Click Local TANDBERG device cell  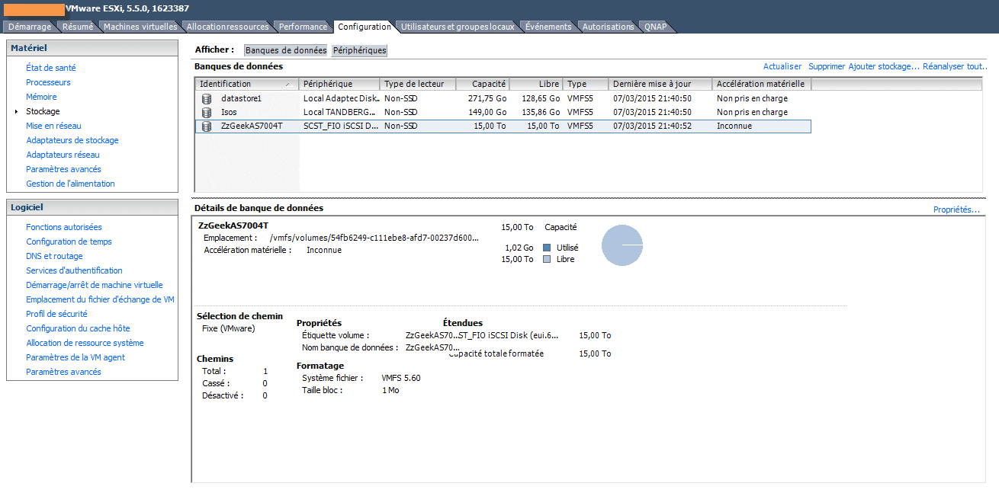[x=339, y=112]
